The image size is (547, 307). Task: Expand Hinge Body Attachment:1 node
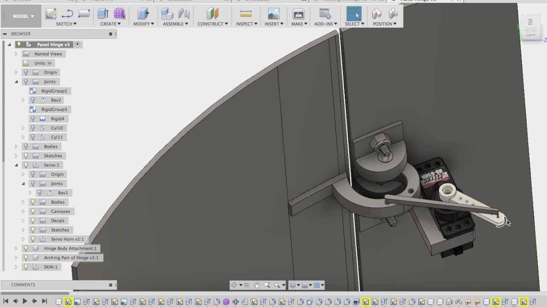coord(16,249)
